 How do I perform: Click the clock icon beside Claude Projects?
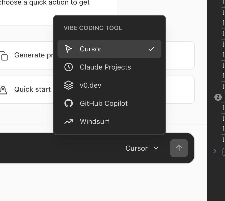pos(68,67)
